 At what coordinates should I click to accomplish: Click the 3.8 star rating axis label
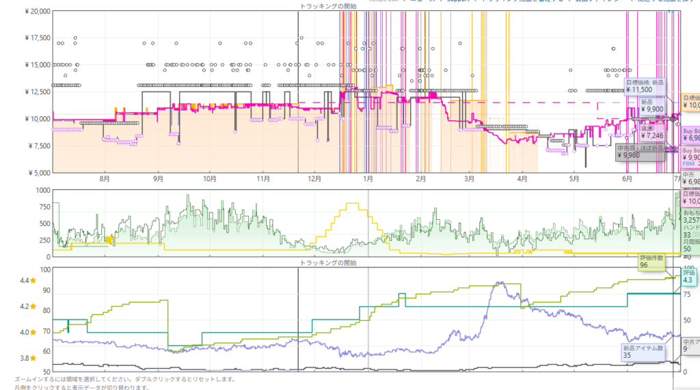click(x=28, y=359)
